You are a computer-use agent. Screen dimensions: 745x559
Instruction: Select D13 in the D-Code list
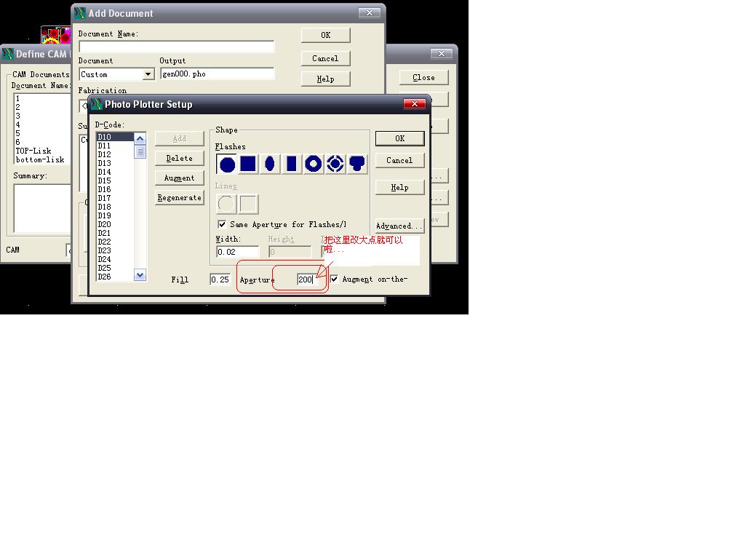coord(116,163)
